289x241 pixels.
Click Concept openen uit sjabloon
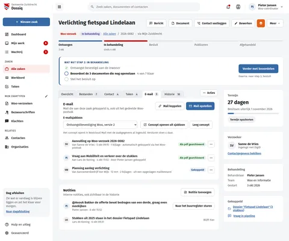[x=164, y=125]
